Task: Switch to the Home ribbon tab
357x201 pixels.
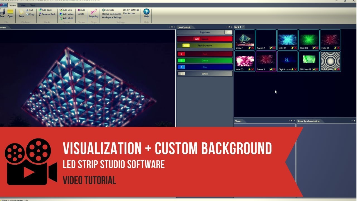Action: (x=13, y=5)
